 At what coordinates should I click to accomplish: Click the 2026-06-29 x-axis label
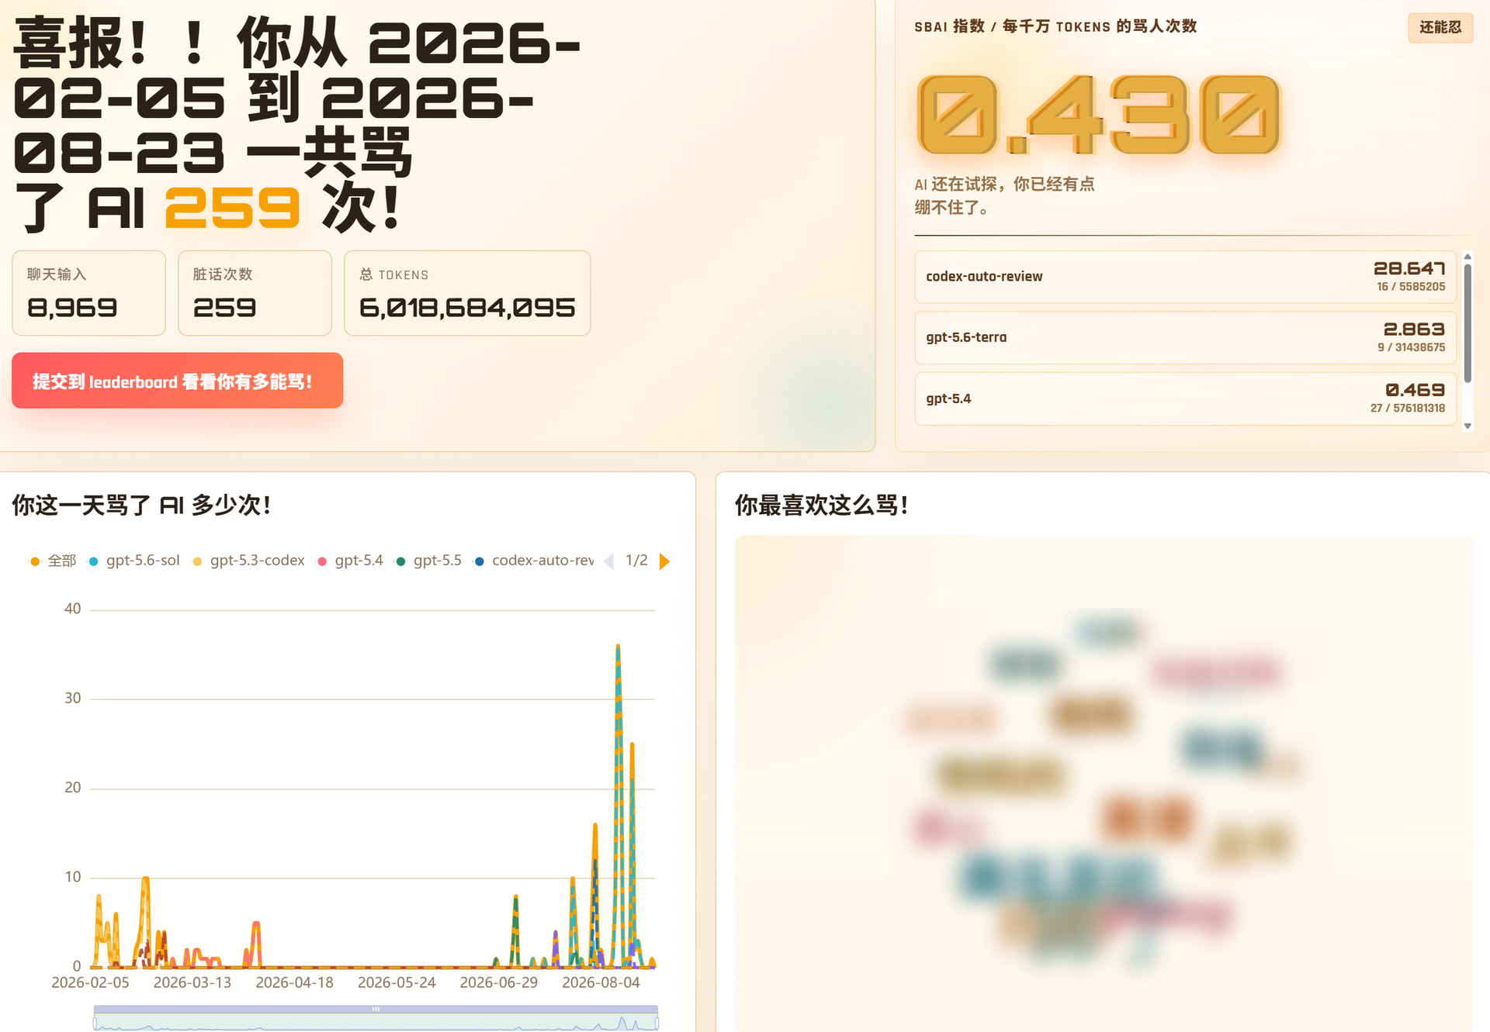coord(499,982)
